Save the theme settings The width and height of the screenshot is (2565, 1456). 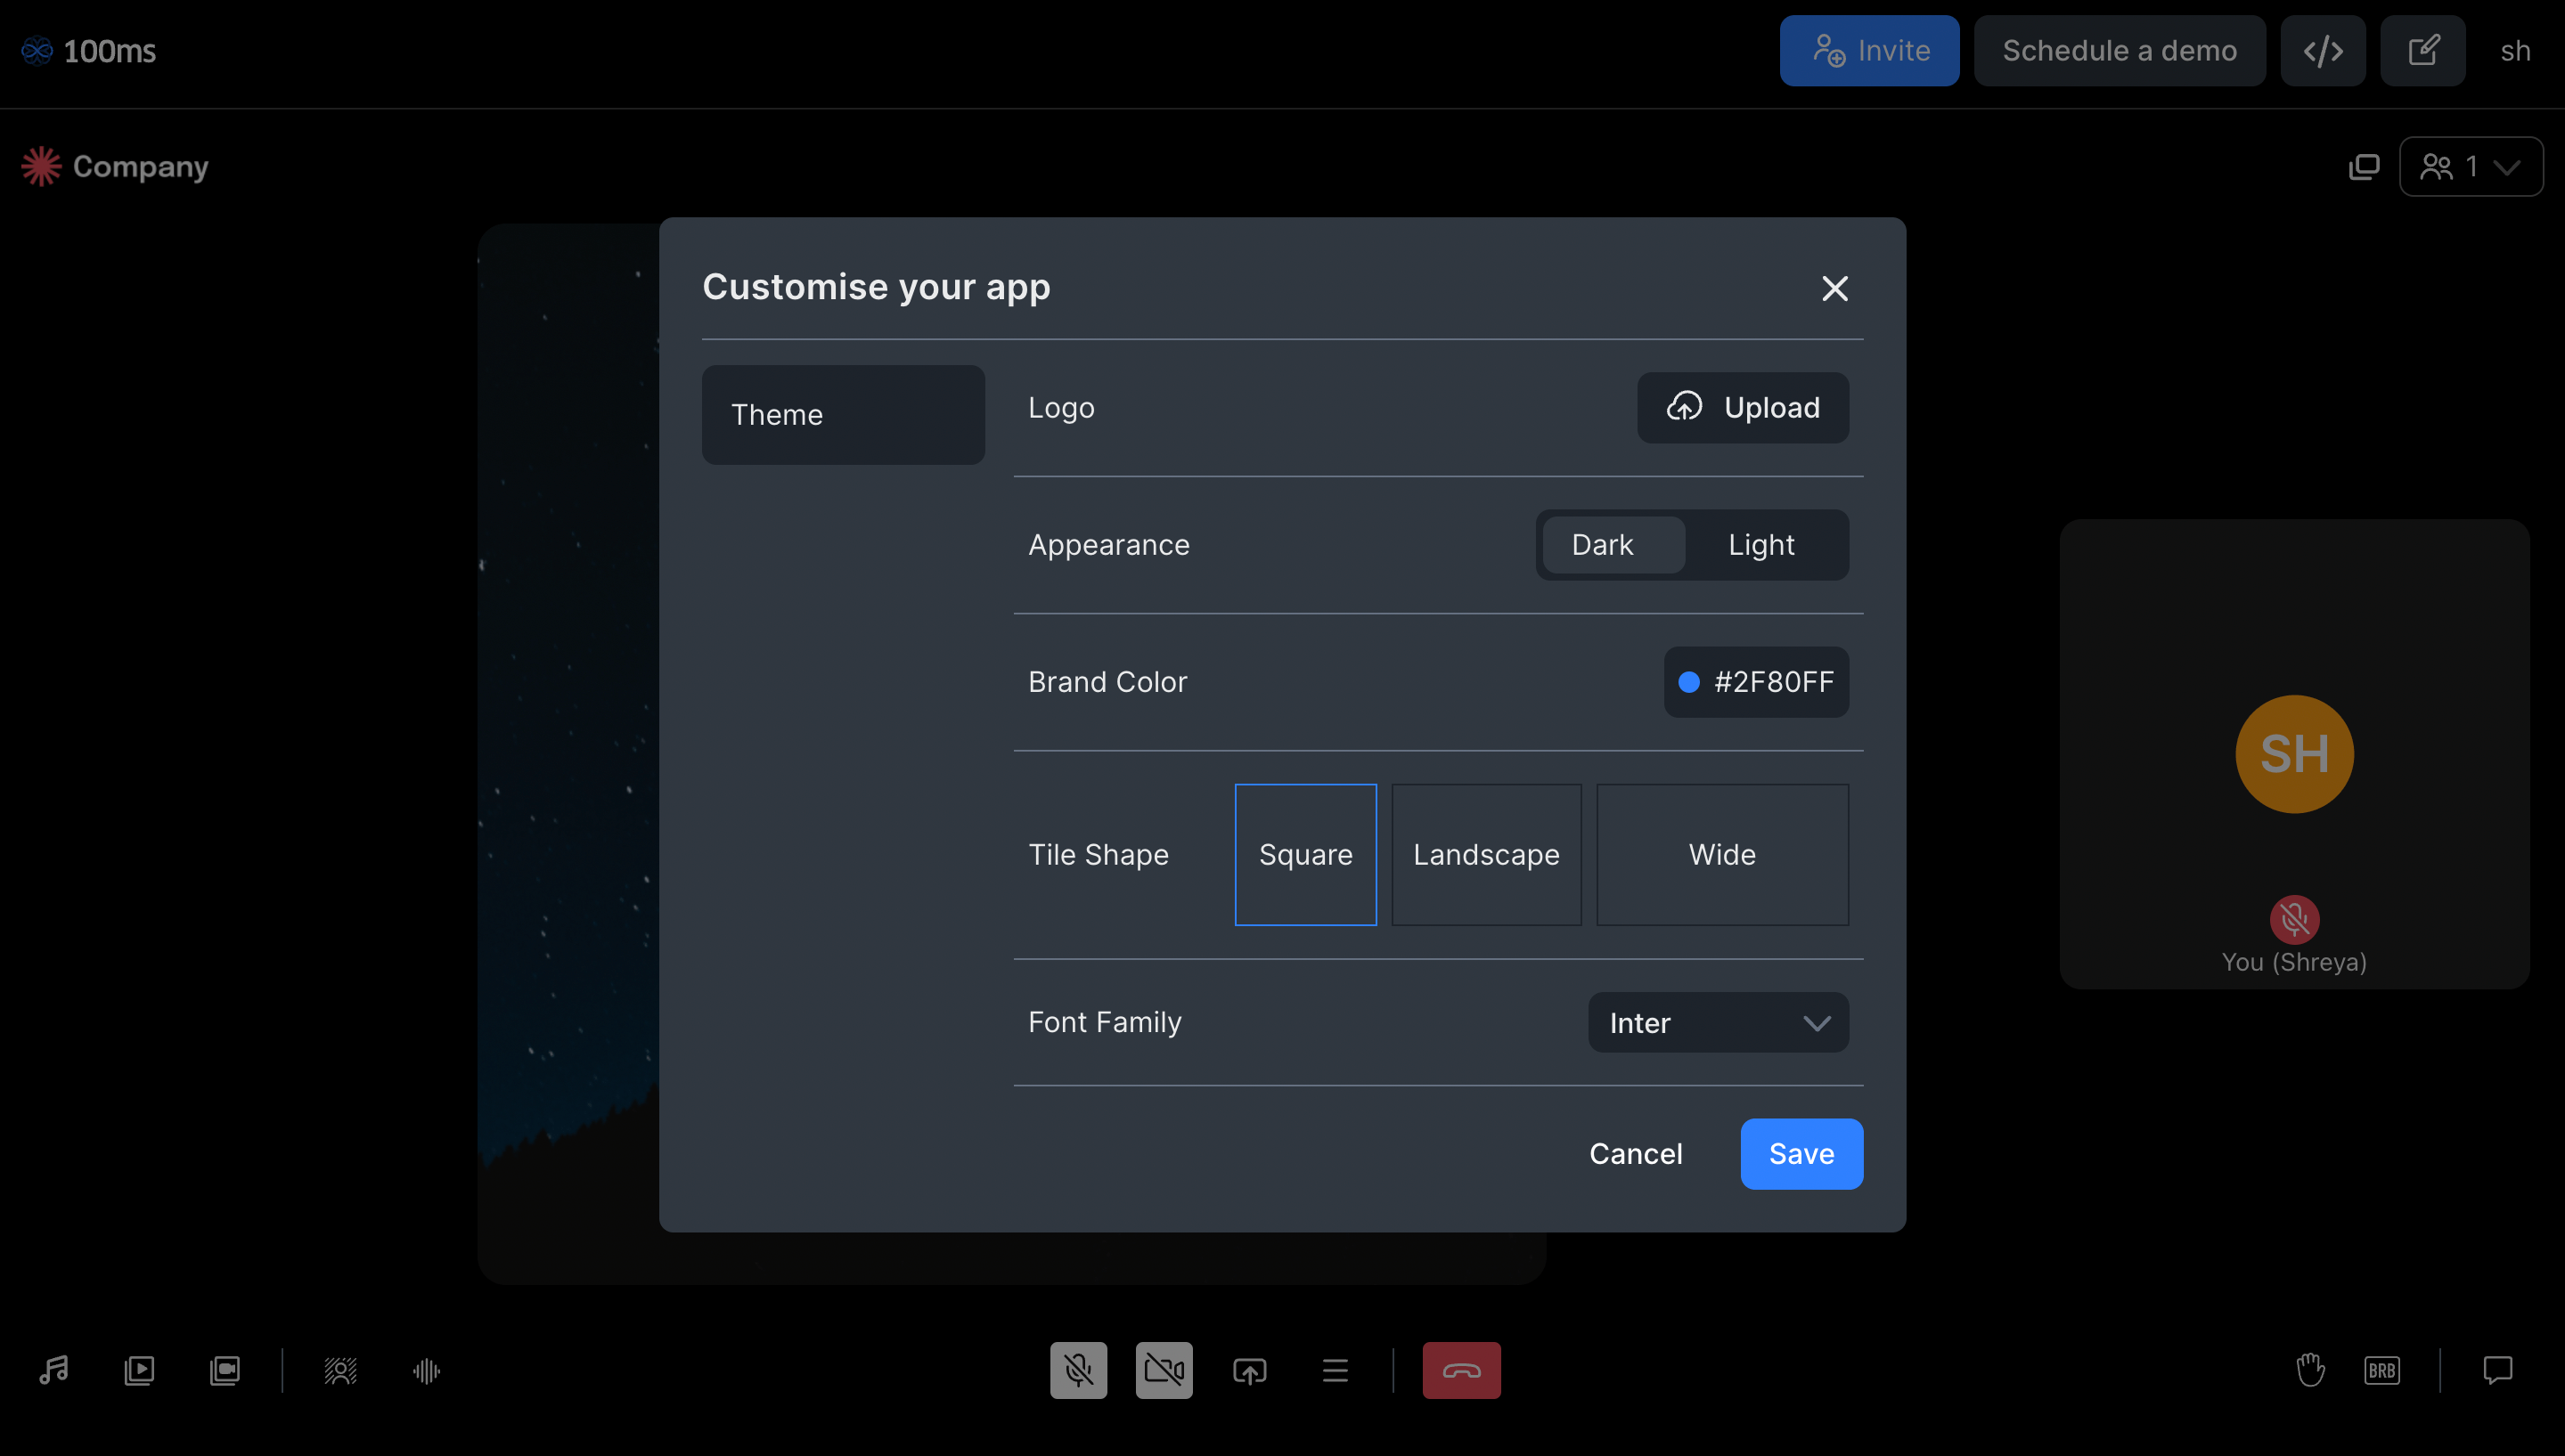click(1801, 1153)
